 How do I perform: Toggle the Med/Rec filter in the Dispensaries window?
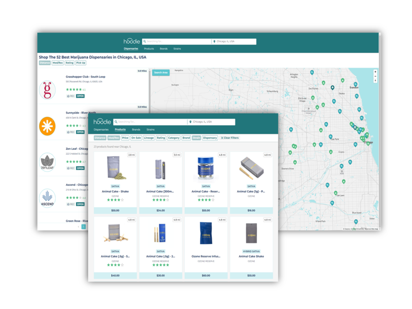click(x=58, y=63)
